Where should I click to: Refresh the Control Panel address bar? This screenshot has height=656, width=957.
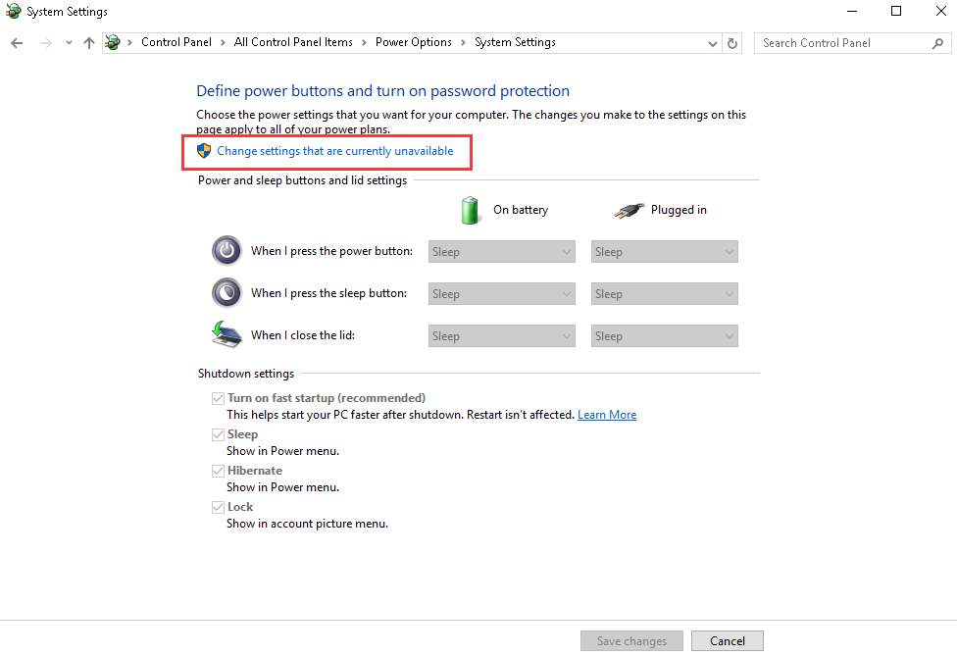pos(732,43)
